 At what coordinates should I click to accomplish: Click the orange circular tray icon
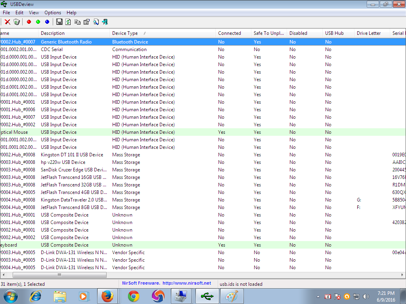(x=347, y=296)
